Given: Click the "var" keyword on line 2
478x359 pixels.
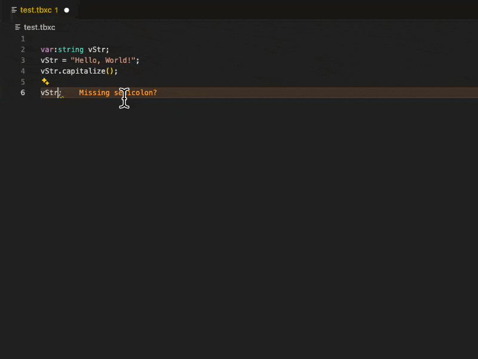Looking at the screenshot, I should tap(47, 50).
